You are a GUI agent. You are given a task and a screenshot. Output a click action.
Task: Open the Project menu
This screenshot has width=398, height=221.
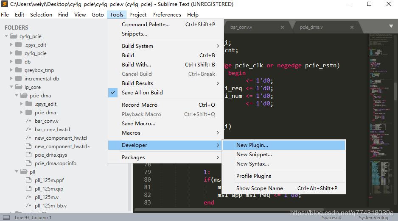click(x=138, y=15)
